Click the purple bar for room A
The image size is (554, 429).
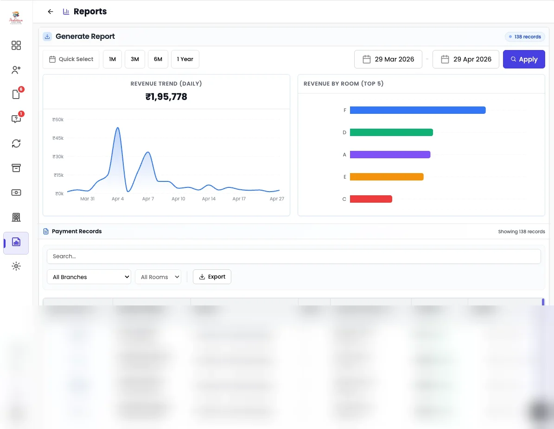click(x=390, y=155)
